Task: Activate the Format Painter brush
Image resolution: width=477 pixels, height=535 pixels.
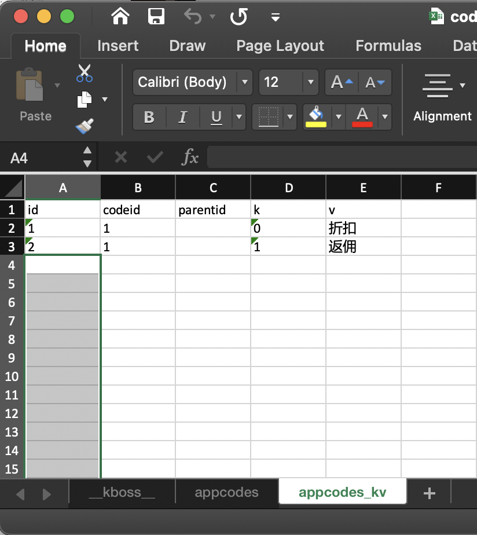Action: coord(85,126)
